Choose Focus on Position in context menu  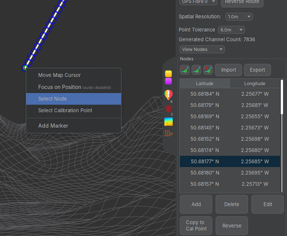[x=73, y=87]
